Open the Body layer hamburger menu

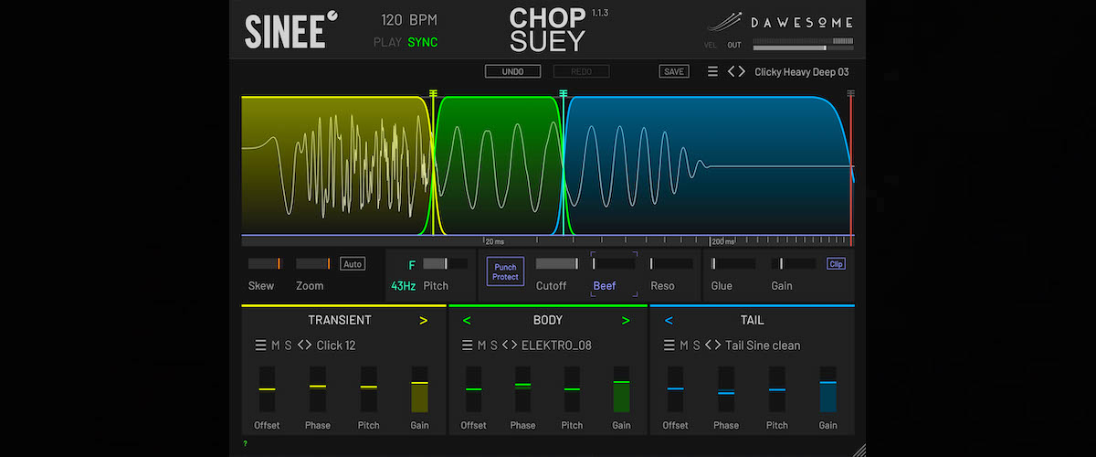pos(468,345)
